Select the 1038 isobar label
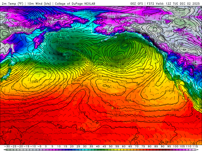202x151 pixels. tap(179, 45)
